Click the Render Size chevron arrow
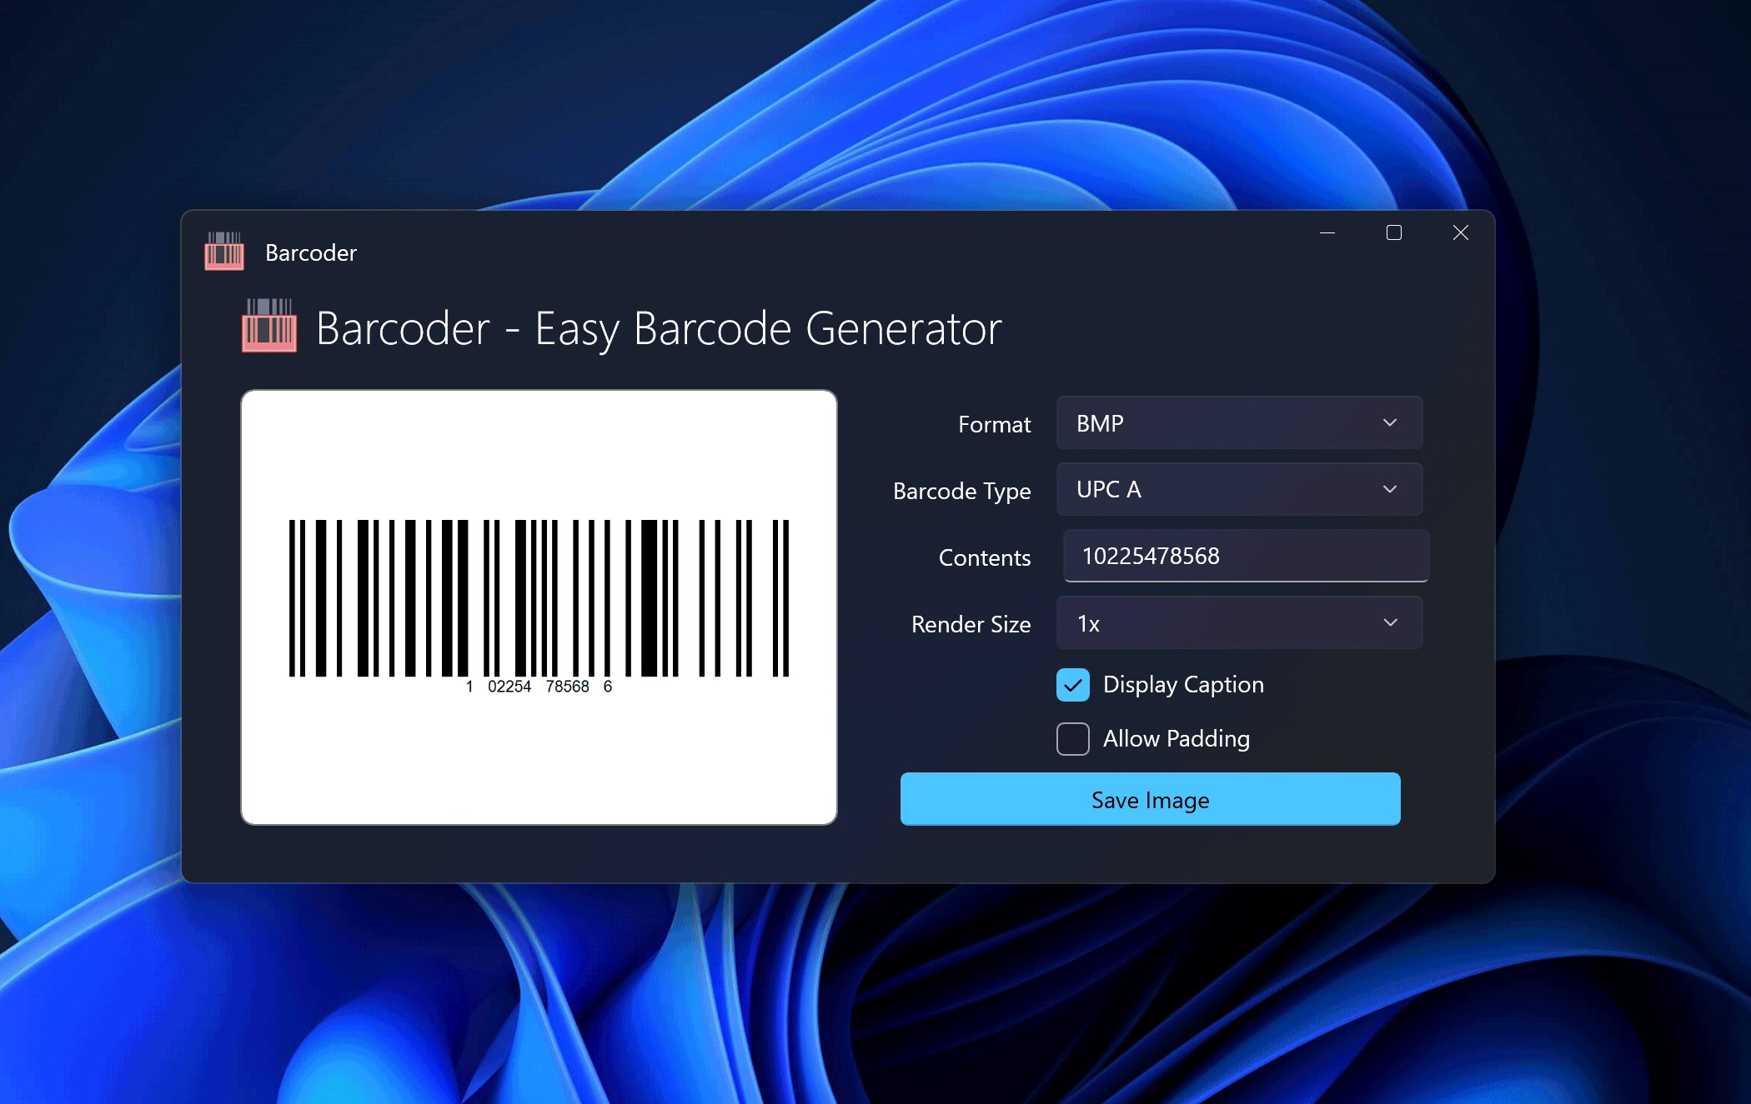This screenshot has width=1751, height=1104. pyautogui.click(x=1389, y=622)
